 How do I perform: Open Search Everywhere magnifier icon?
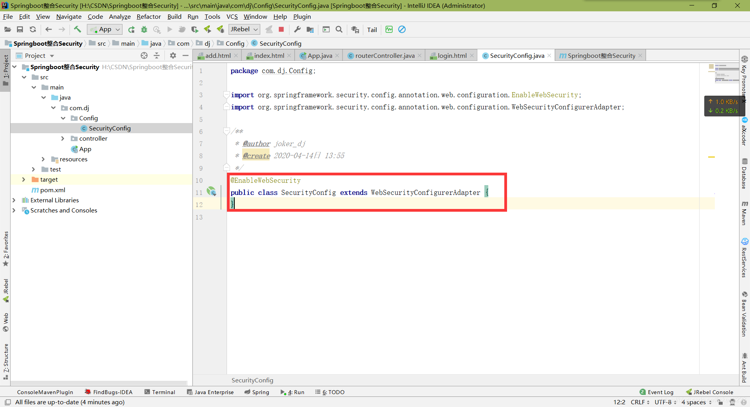339,29
